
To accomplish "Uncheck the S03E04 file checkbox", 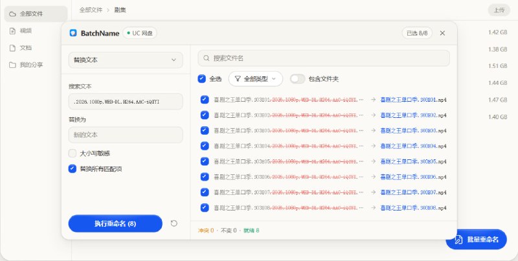I will pos(205,146).
